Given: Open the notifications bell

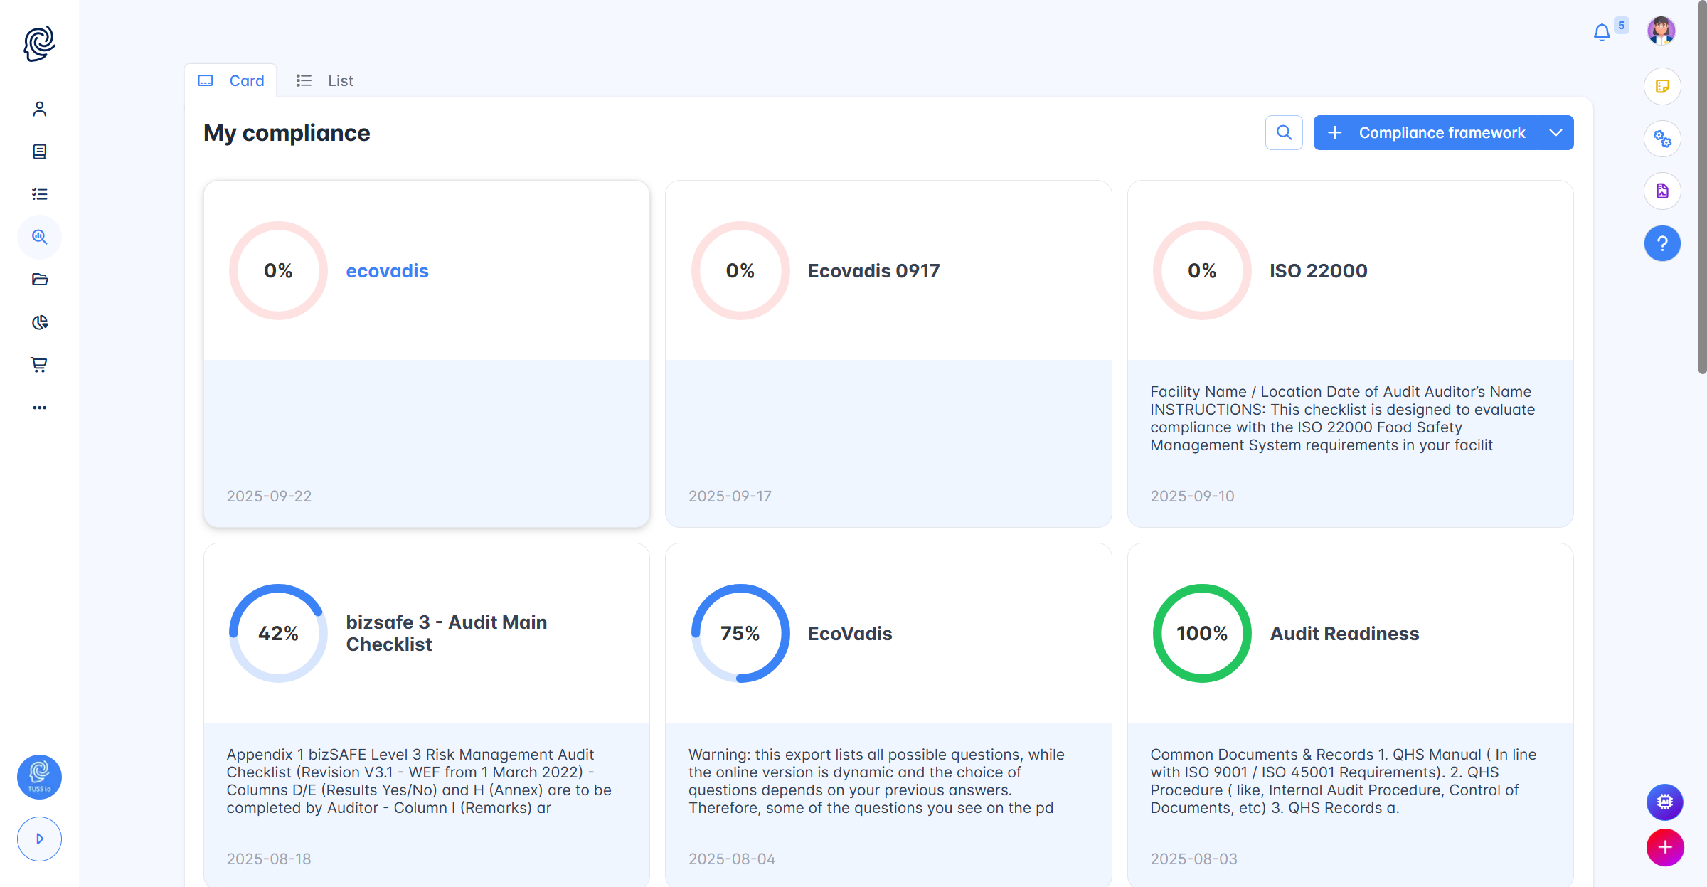Looking at the screenshot, I should tap(1601, 33).
